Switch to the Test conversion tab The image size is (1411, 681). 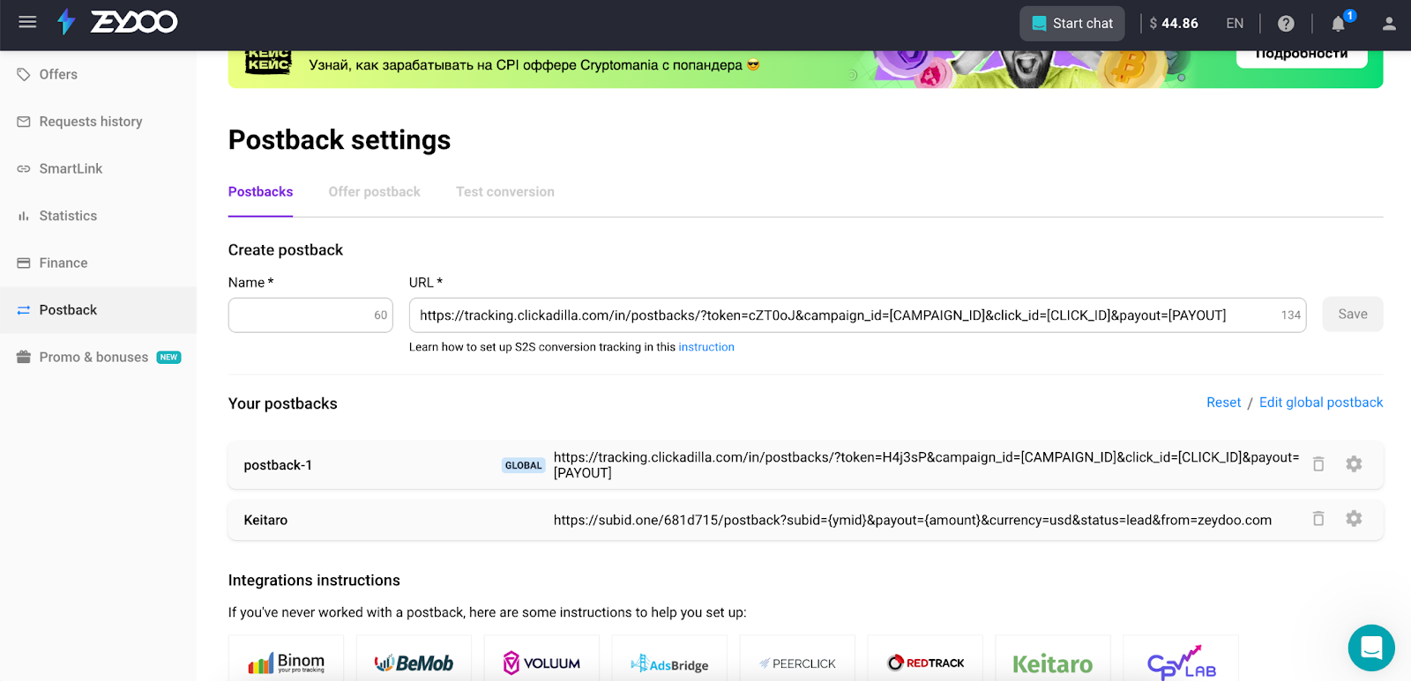coord(504,192)
